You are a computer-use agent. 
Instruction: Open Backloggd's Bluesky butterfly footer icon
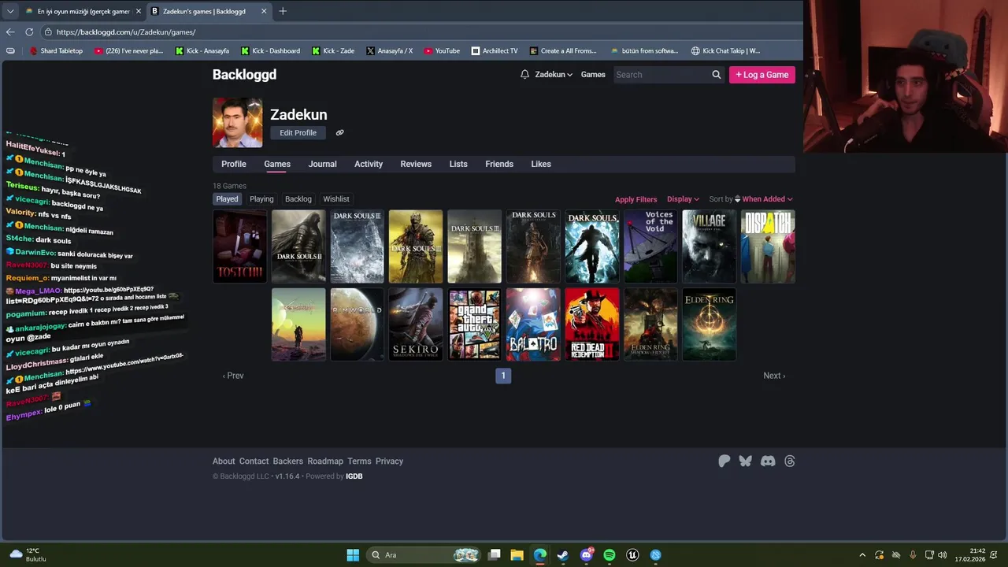coord(746,461)
